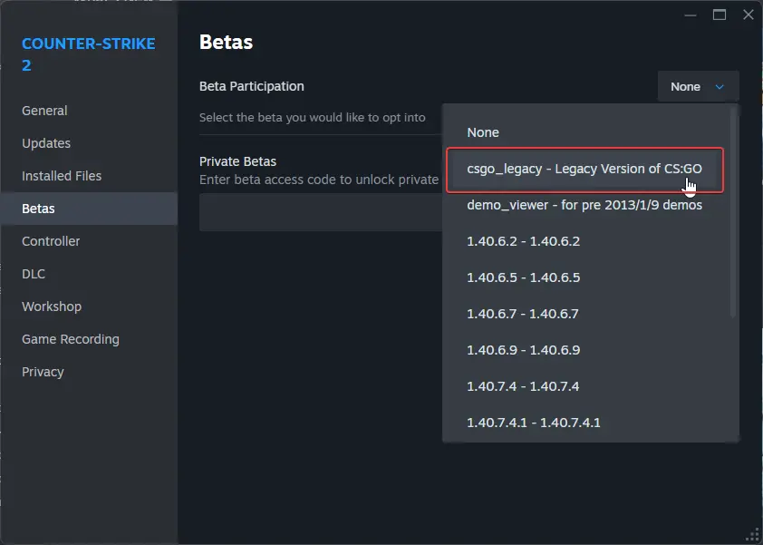The image size is (763, 545).
Task: Select demo_viewer for pre 2013/1/9 demos
Action: click(x=584, y=205)
